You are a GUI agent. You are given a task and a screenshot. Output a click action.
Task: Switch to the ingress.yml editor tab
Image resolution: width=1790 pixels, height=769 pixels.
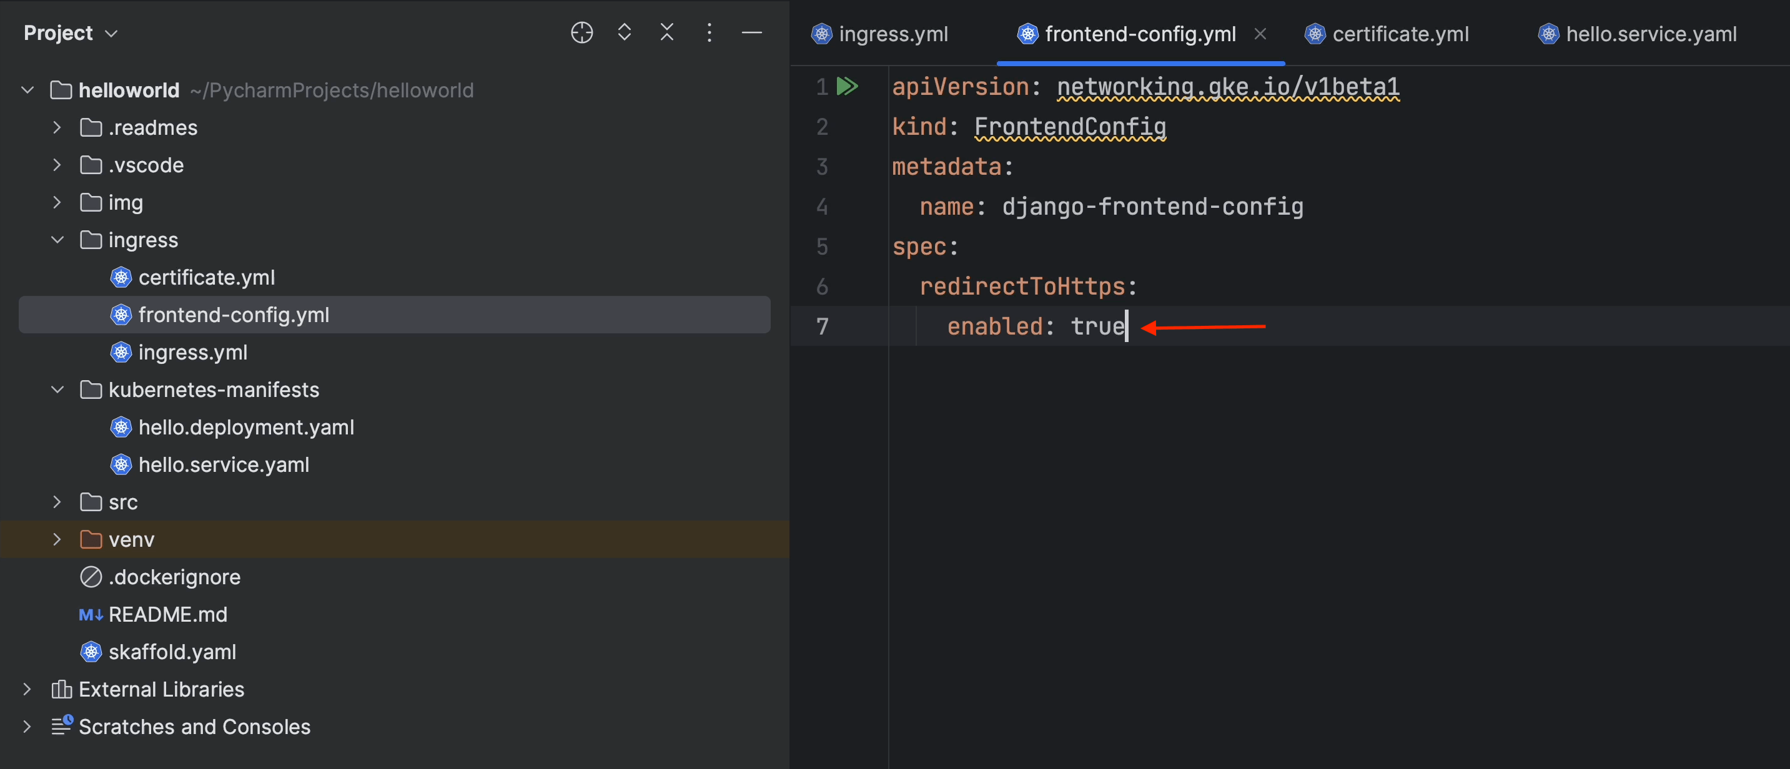pos(893,34)
